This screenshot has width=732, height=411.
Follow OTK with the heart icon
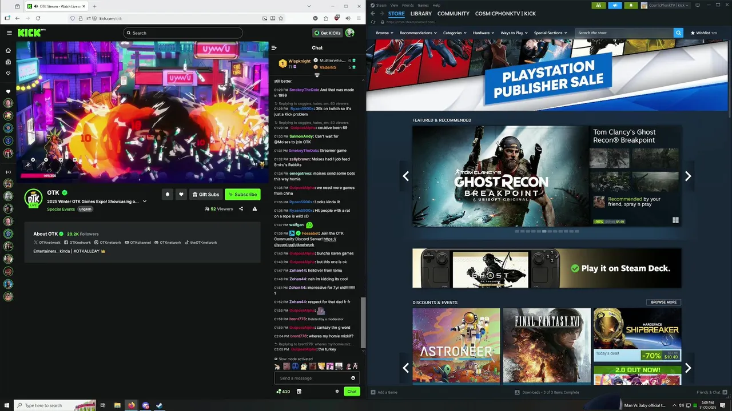tap(181, 194)
